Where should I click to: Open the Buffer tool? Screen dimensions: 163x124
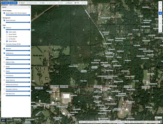coord(61,3)
